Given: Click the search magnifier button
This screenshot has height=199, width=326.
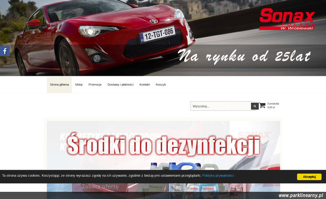Looking at the screenshot, I should click(255, 106).
